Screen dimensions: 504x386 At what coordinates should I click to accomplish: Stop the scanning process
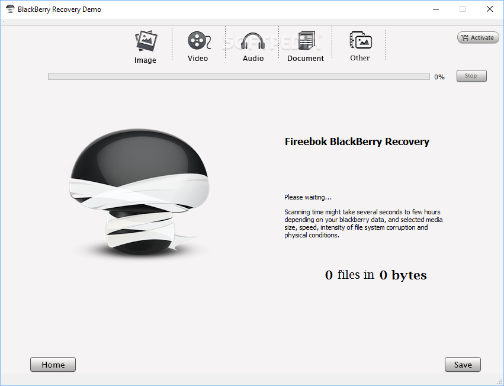tap(471, 76)
